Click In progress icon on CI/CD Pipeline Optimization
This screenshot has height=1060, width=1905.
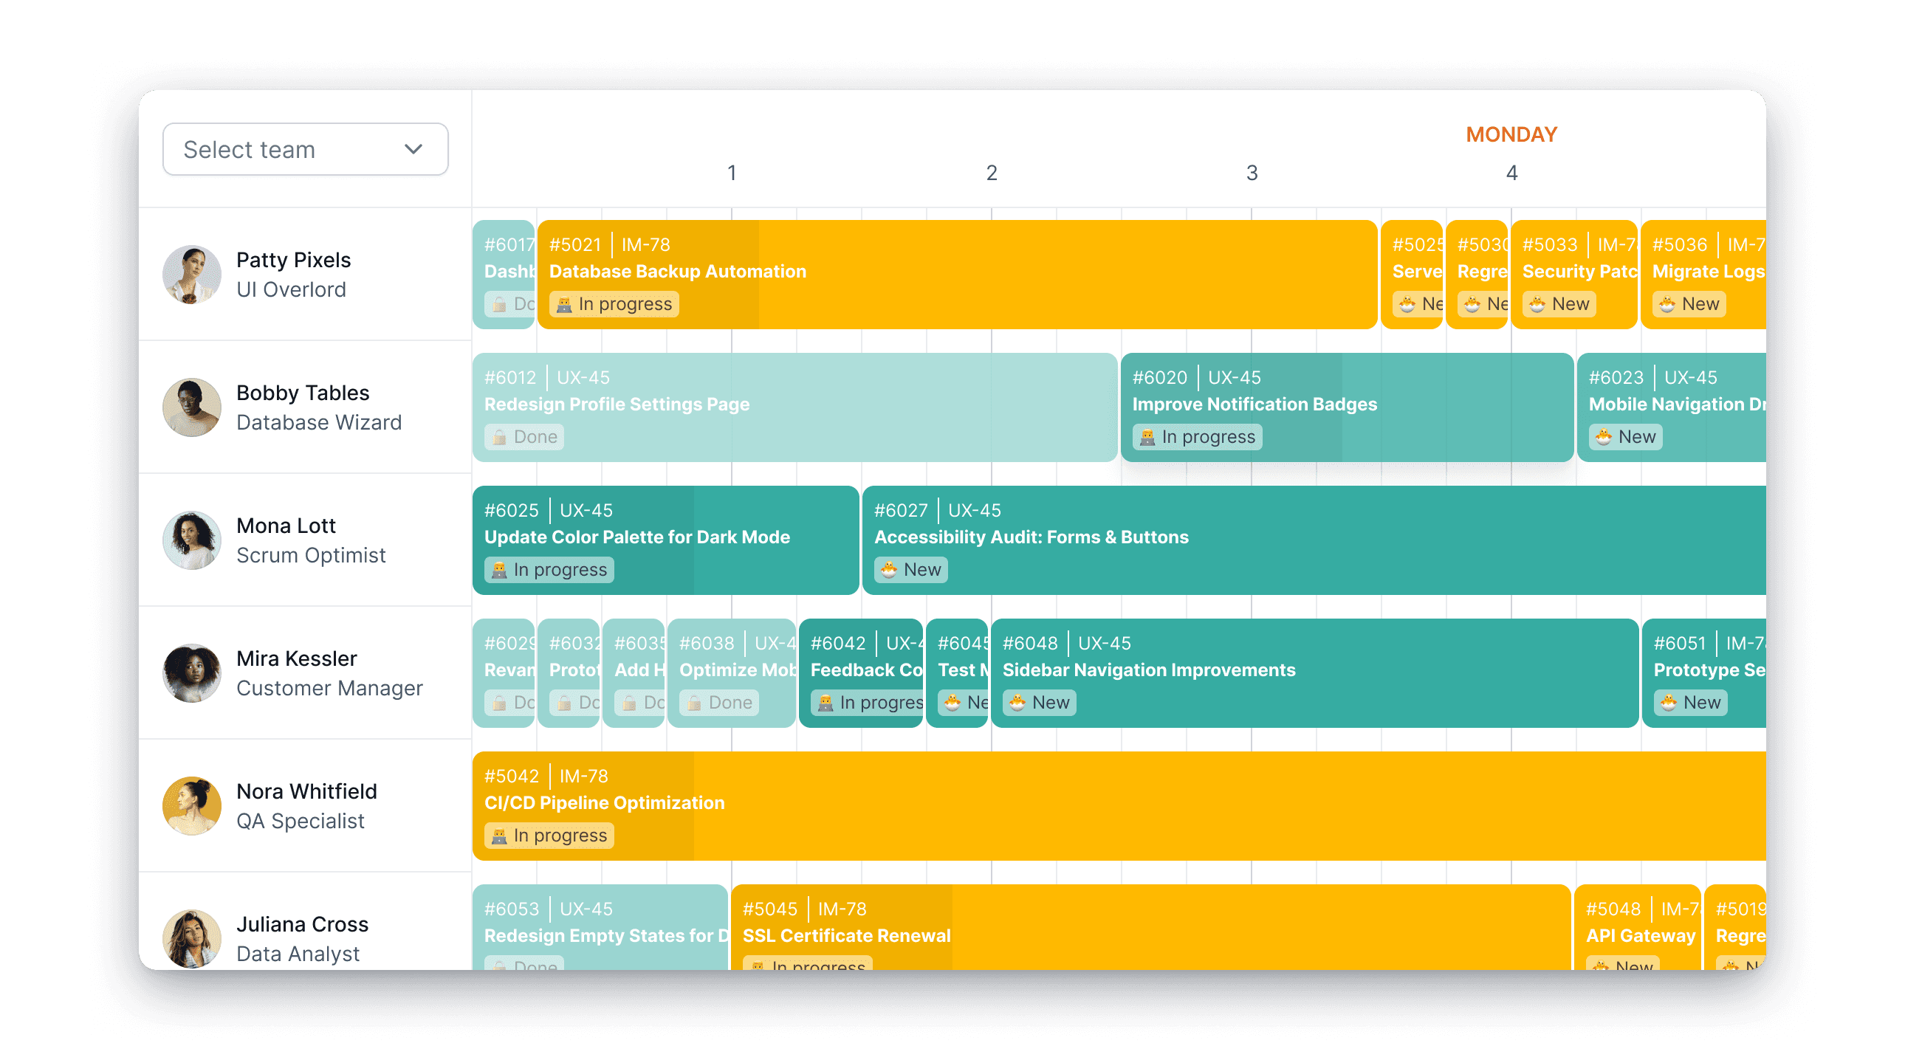click(499, 836)
